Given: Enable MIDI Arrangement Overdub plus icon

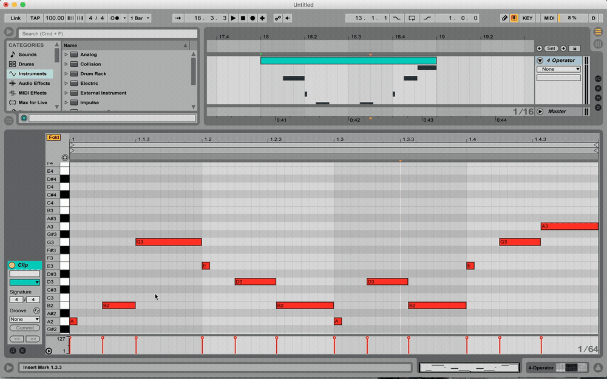Looking at the screenshot, I should [262, 18].
